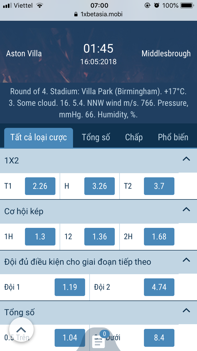Pick double chance 12 at 1.36
197x351 pixels.
100,237
